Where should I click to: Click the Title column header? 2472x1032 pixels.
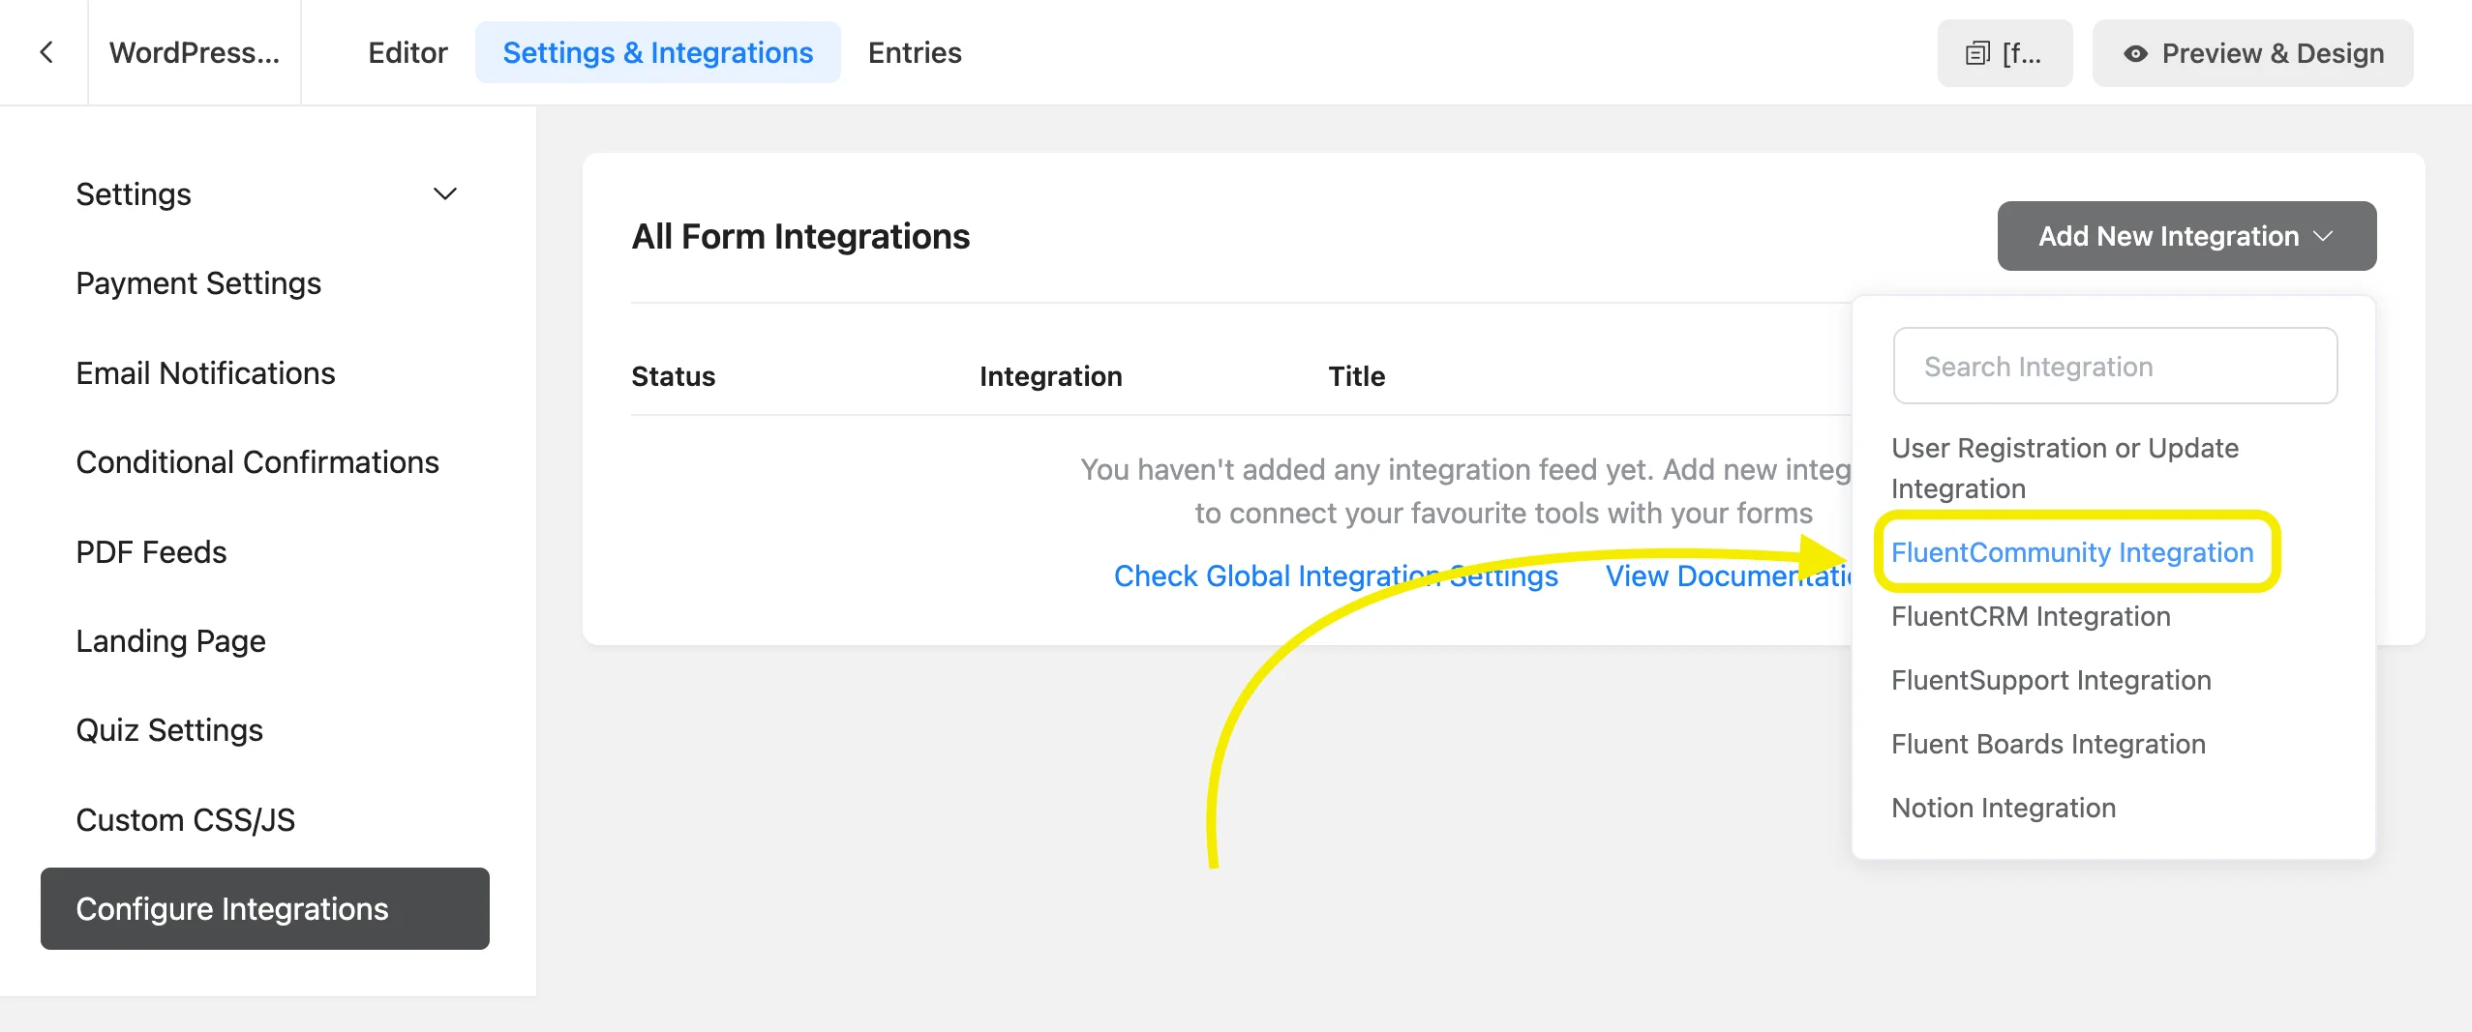click(1356, 376)
